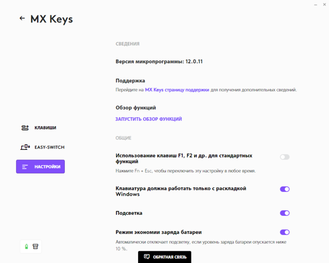Turn off the Подсветка backlight toggle
The height and width of the screenshot is (263, 329).
coord(284,213)
